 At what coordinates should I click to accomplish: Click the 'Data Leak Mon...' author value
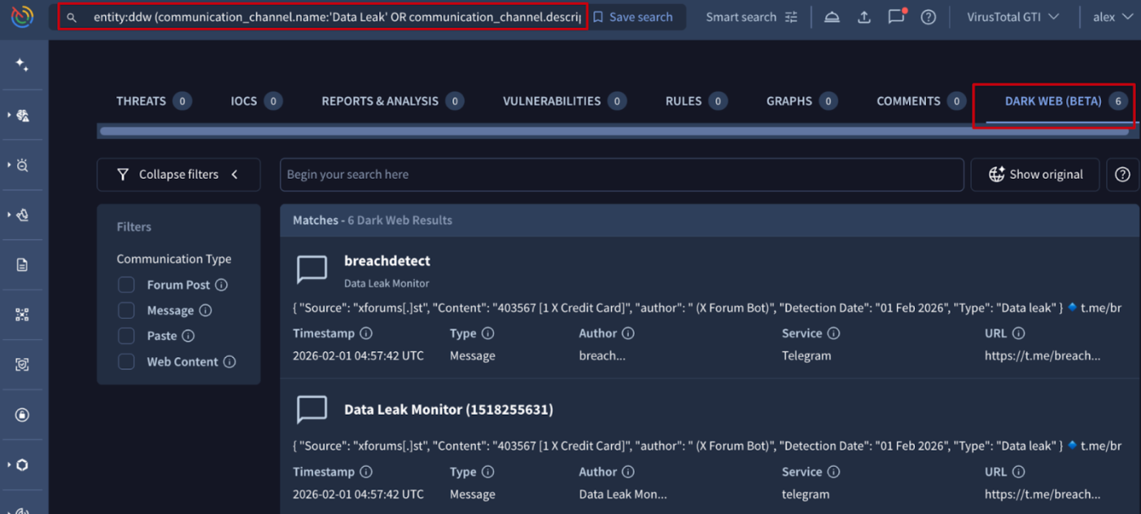(623, 494)
